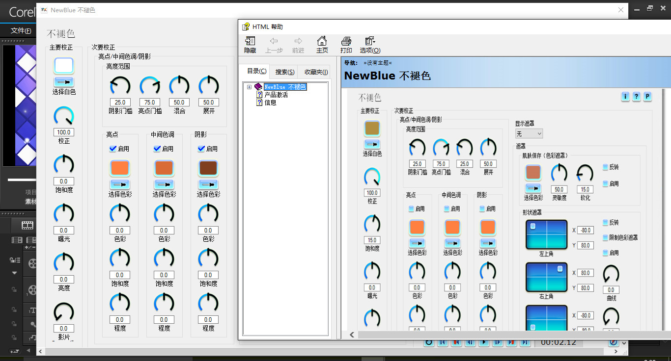Click the 阴影 column 选择色彩 eyedropper in NewBlue dialog
The width and height of the screenshot is (671, 361).
click(x=208, y=184)
